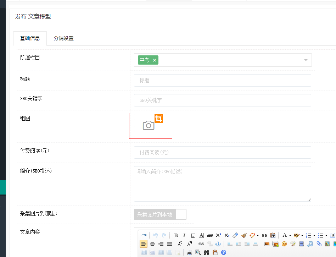Insert an anchor using the anchor icon
This screenshot has height=257, width=336.
(x=218, y=244)
